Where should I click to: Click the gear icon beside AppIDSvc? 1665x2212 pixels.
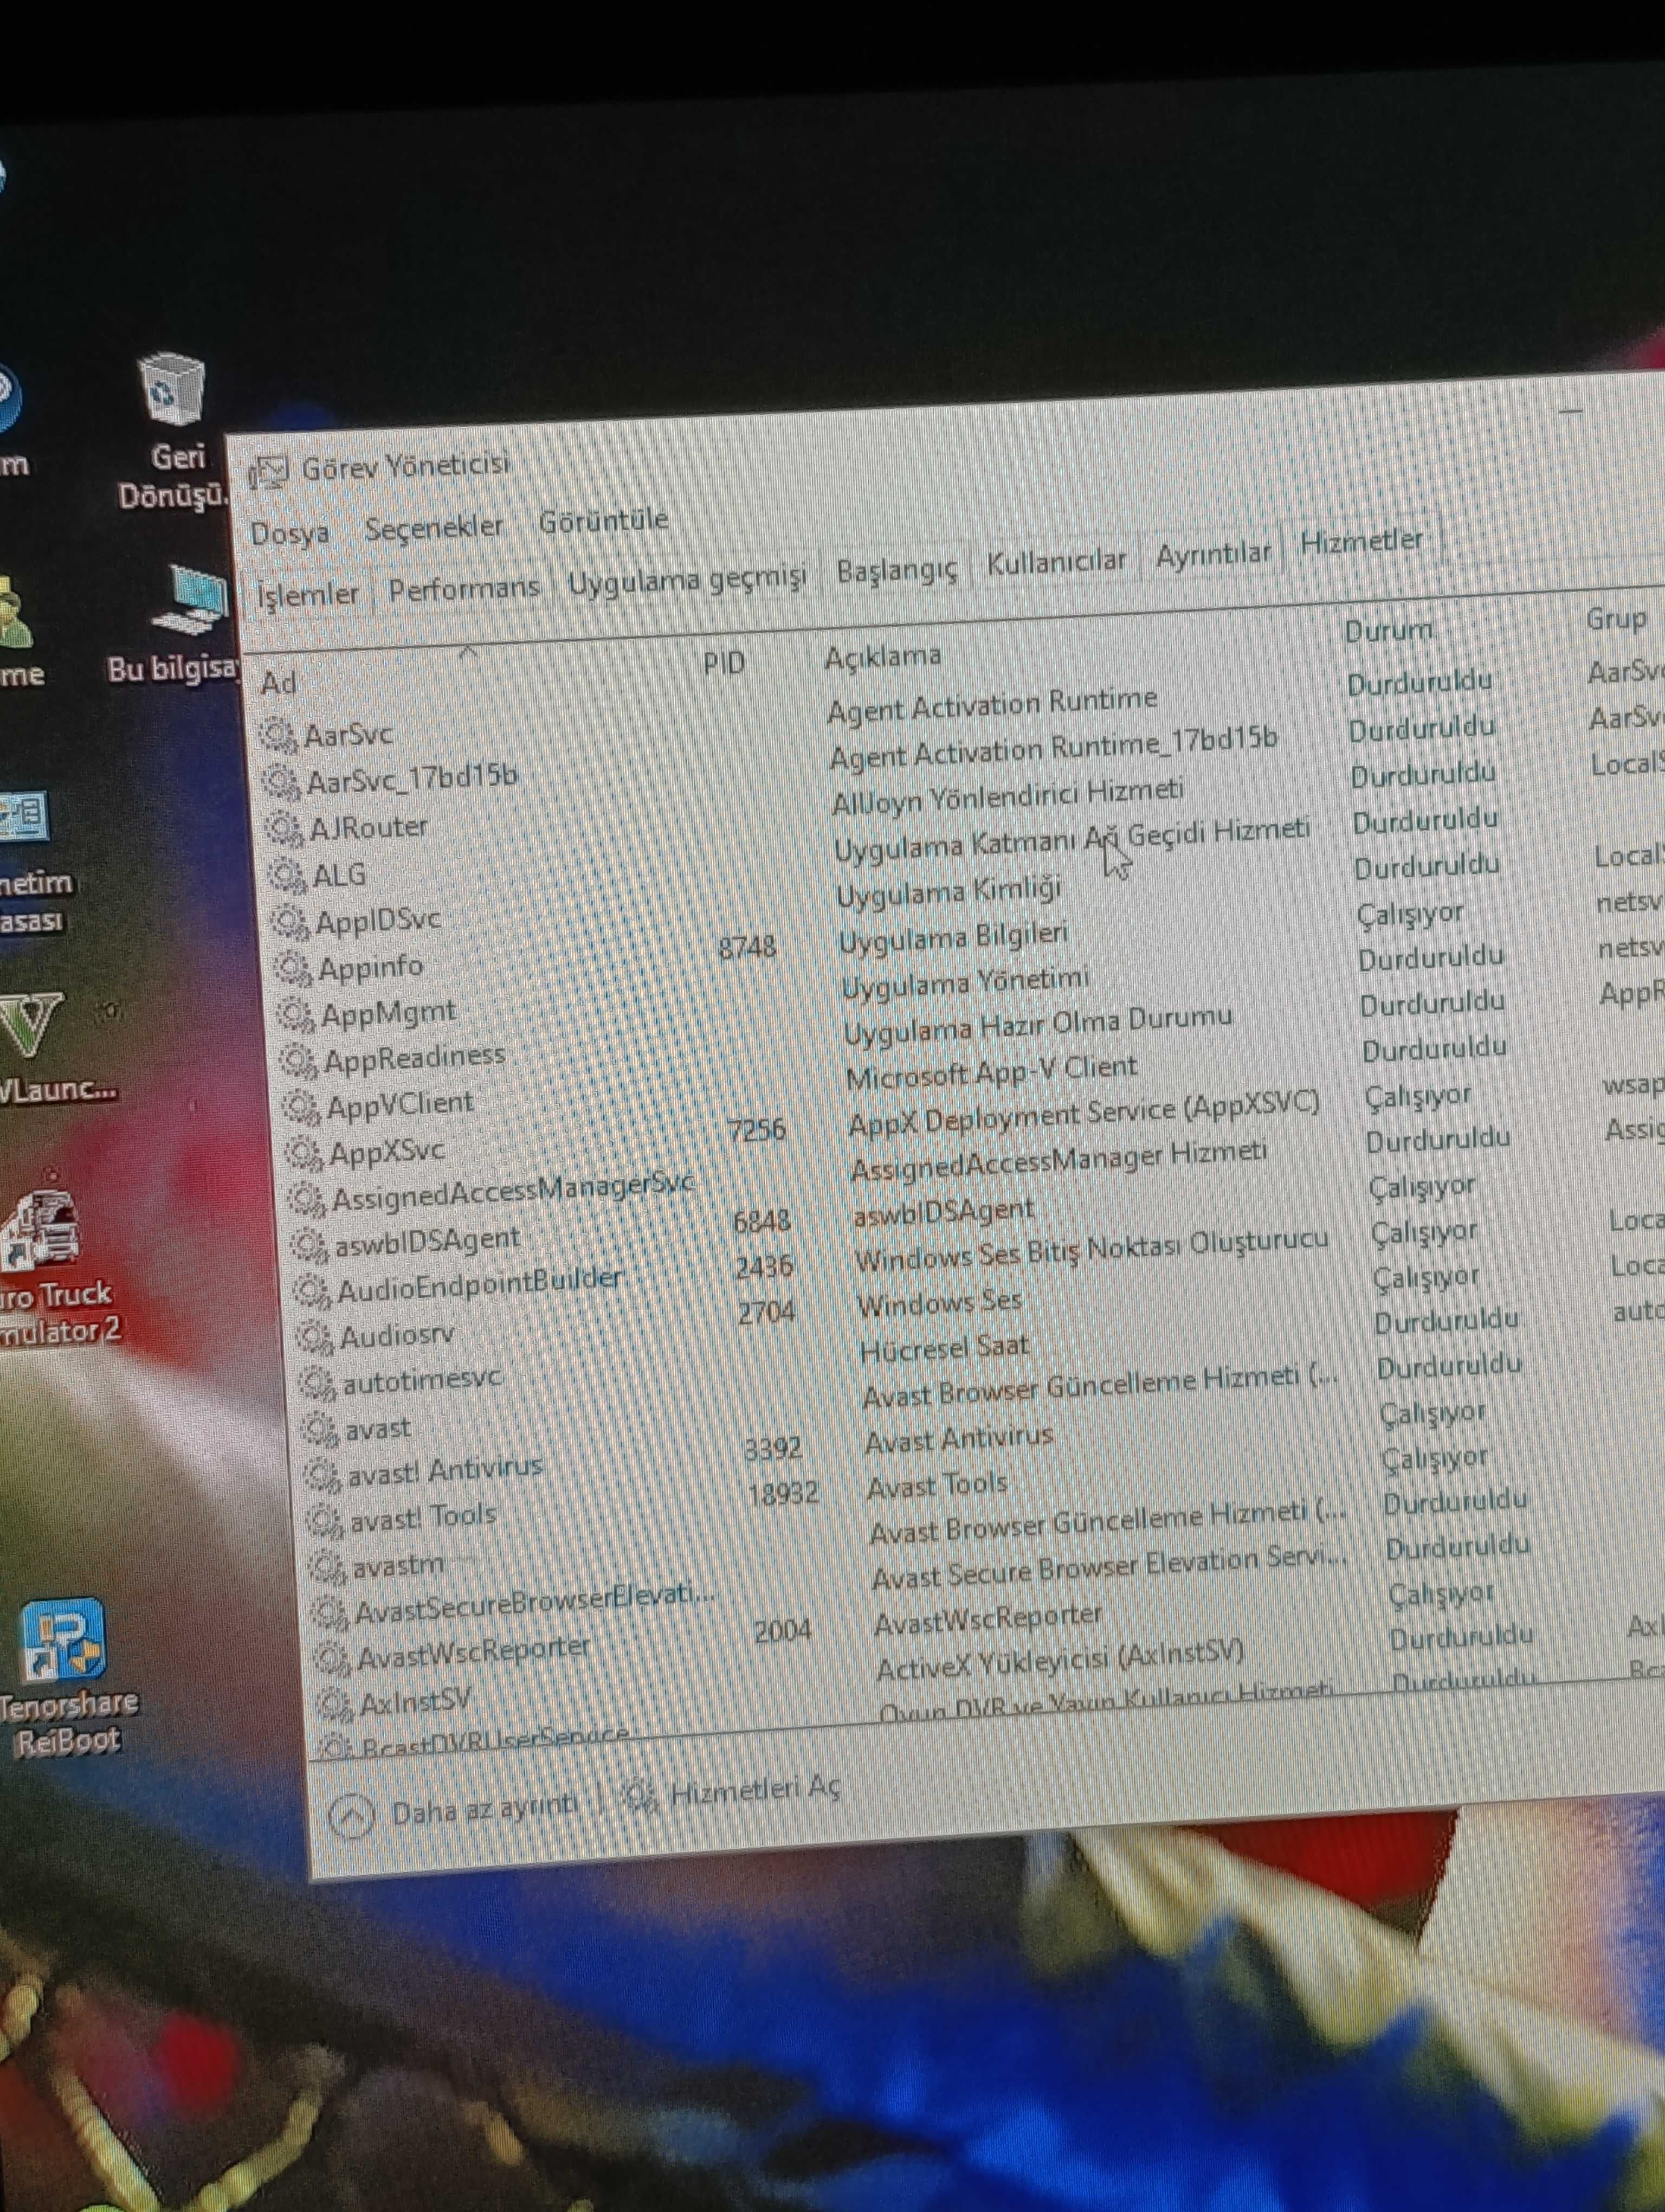[290, 922]
